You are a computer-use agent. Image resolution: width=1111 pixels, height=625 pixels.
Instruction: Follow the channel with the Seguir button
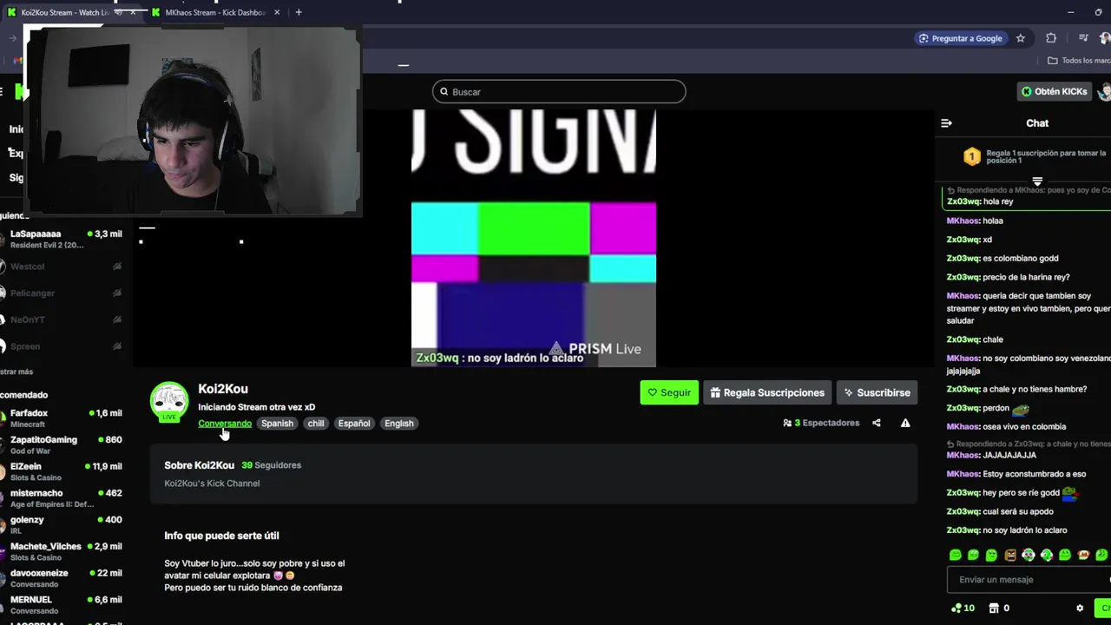(x=669, y=392)
